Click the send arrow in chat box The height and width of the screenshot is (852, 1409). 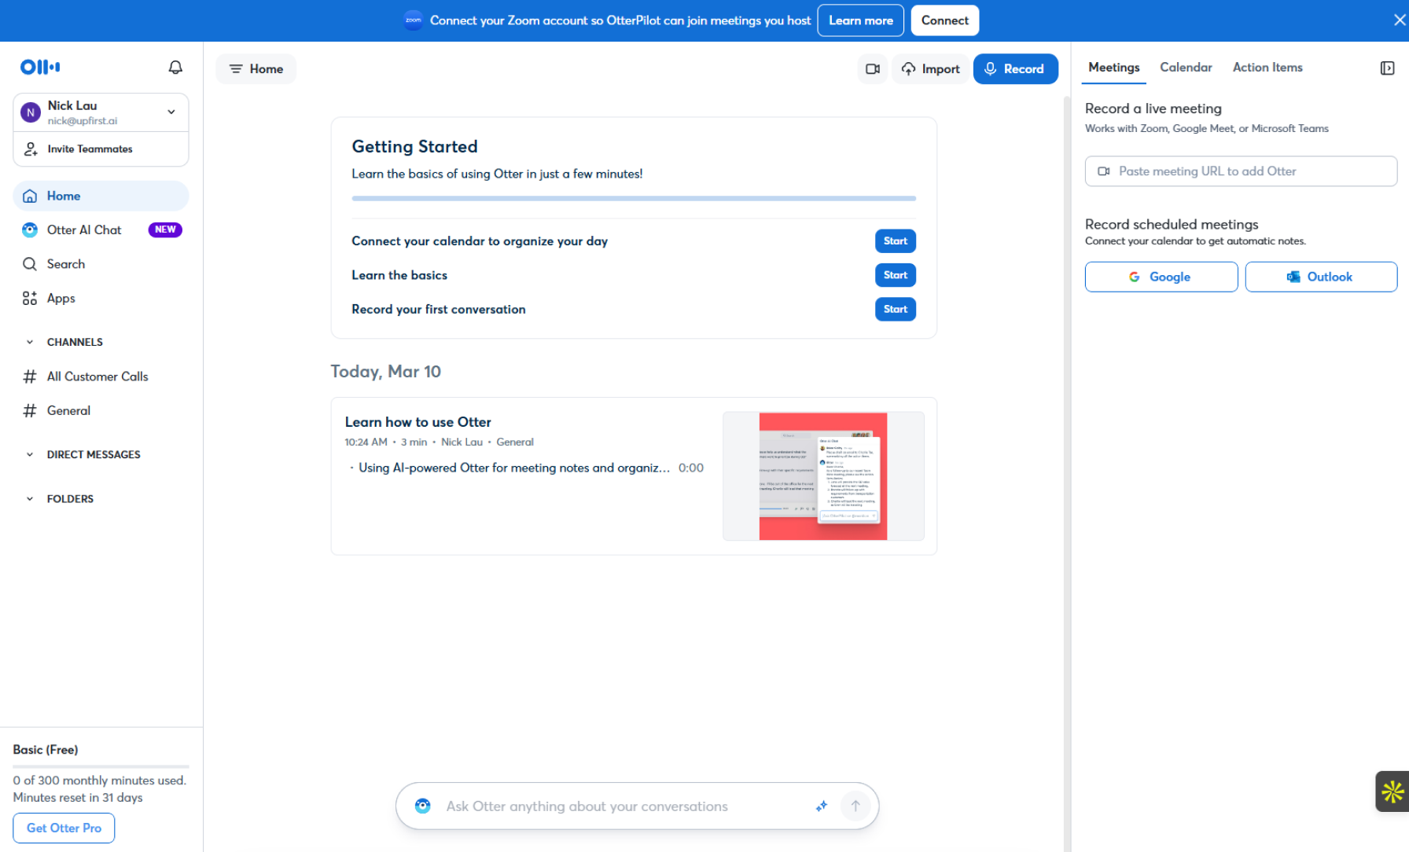[x=855, y=806]
